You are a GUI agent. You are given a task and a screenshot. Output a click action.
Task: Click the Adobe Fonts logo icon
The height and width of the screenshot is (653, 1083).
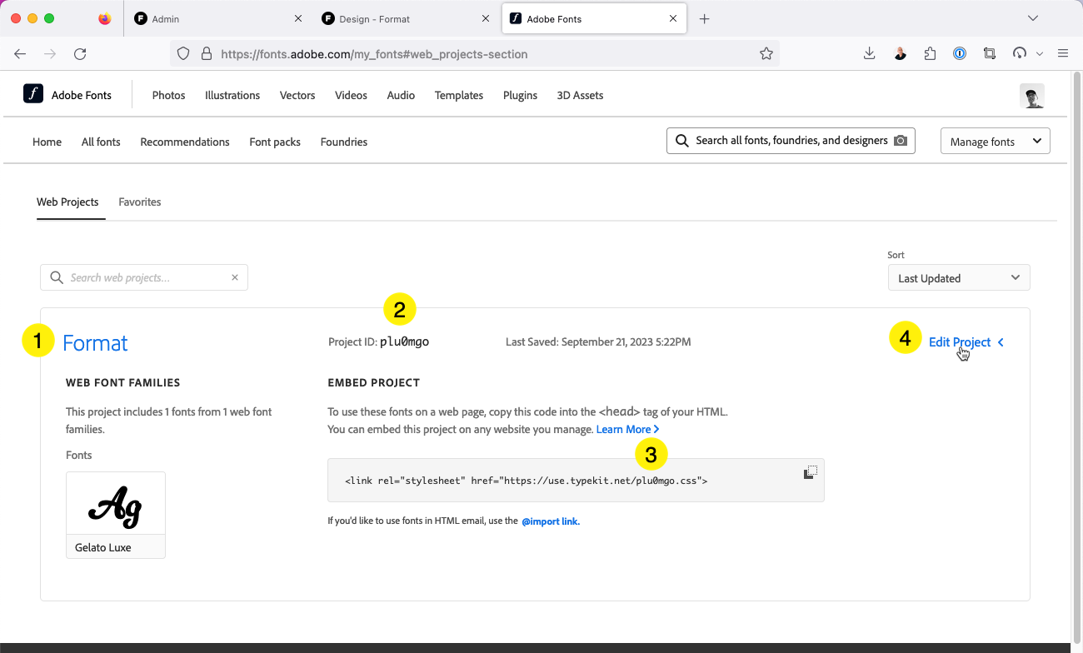pos(33,93)
